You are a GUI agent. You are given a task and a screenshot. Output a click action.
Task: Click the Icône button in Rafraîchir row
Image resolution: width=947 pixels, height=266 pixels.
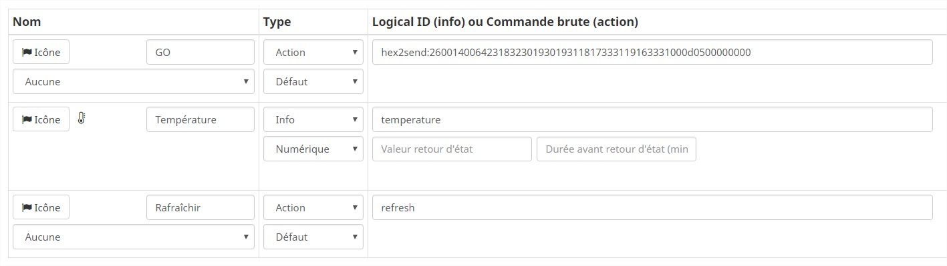[41, 207]
